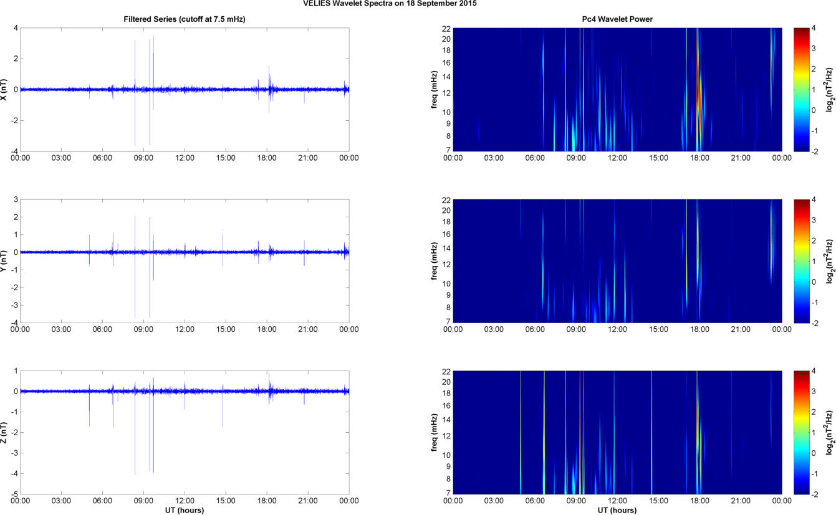
Task: Click the X (nT) y-axis label
Action: click(x=4, y=89)
